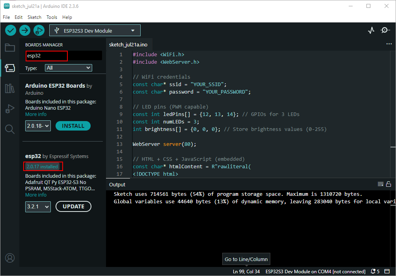The width and height of the screenshot is (396, 276).
Task: Click the #include <WebServer.h> line
Action: click(166, 62)
